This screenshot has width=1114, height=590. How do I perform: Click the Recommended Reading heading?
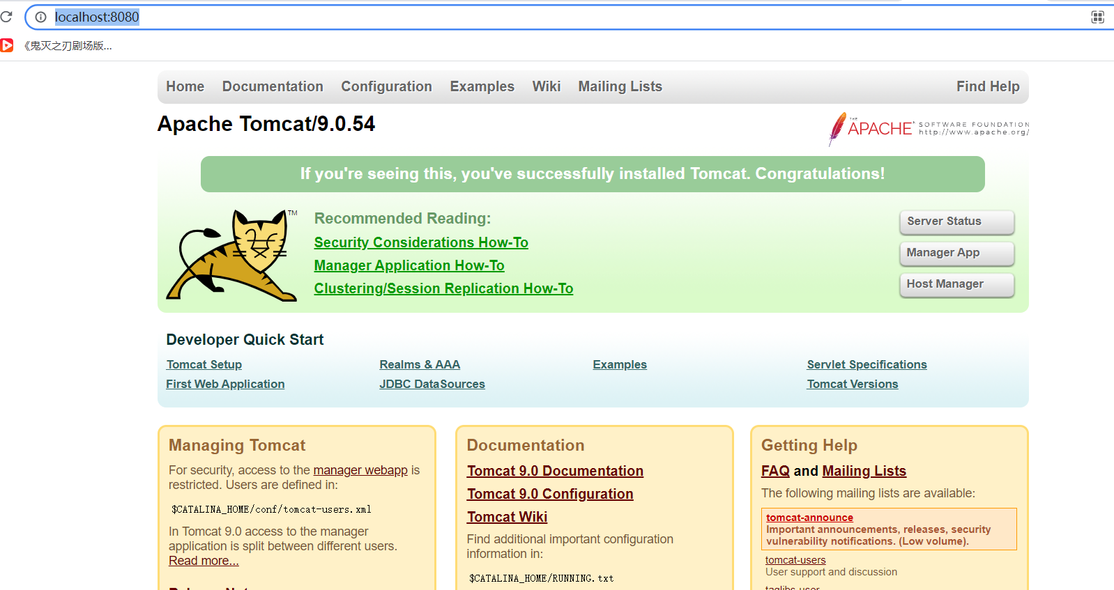pyautogui.click(x=402, y=219)
